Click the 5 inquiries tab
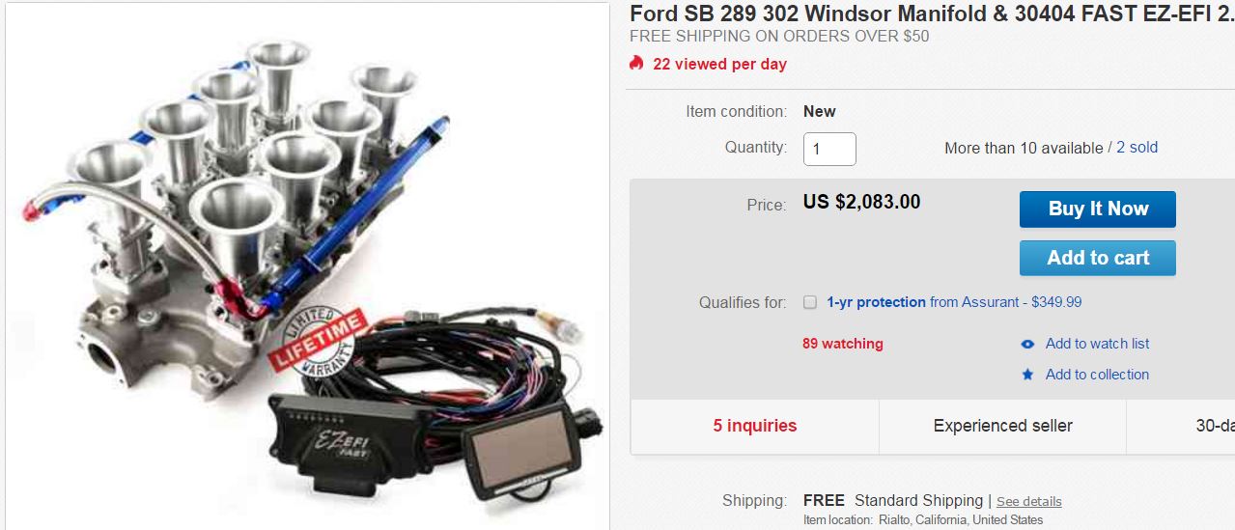The image size is (1235, 530). (x=755, y=426)
